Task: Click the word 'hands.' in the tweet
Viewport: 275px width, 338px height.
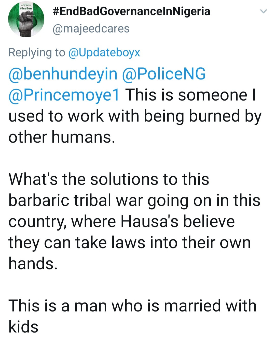Action: tap(33, 263)
